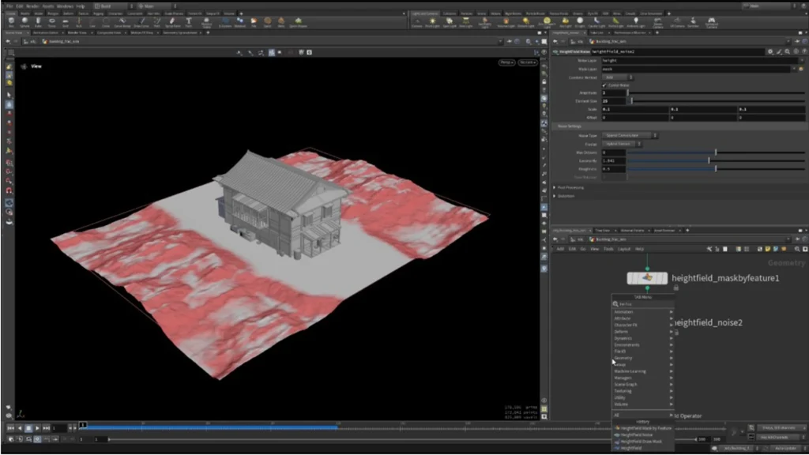This screenshot has height=455, width=809.
Task: Expand the Geometry category in TAB menu
Action: (x=643, y=358)
